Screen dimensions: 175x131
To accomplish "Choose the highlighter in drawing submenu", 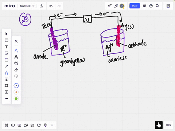I will click(x=16, y=57).
